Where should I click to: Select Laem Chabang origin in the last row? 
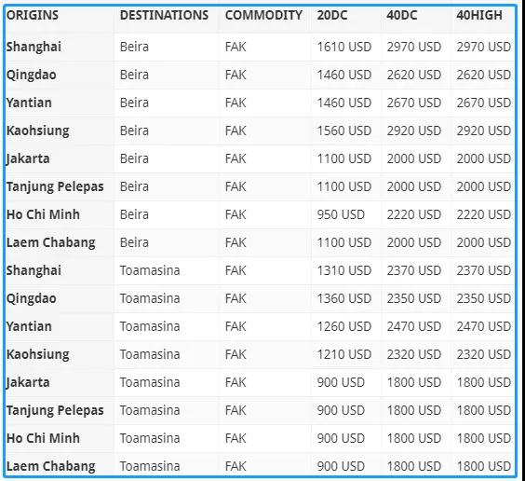50,466
